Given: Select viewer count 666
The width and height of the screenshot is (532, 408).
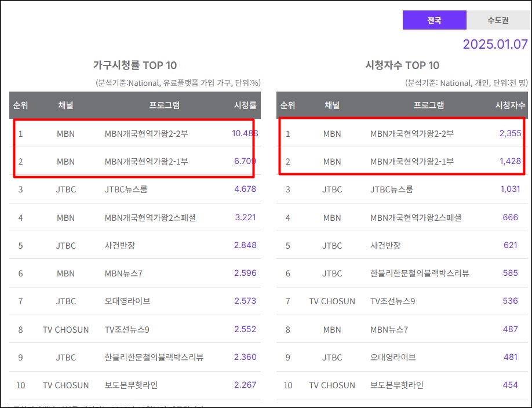Looking at the screenshot, I should (511, 217).
